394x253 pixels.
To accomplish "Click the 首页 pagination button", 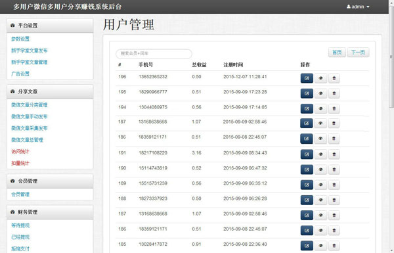I will click(337, 53).
